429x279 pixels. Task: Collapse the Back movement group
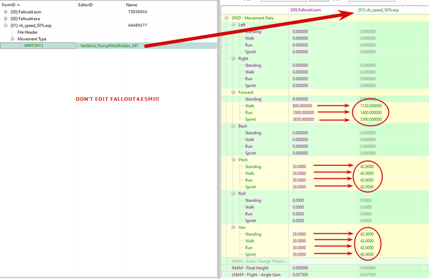tap(233, 126)
